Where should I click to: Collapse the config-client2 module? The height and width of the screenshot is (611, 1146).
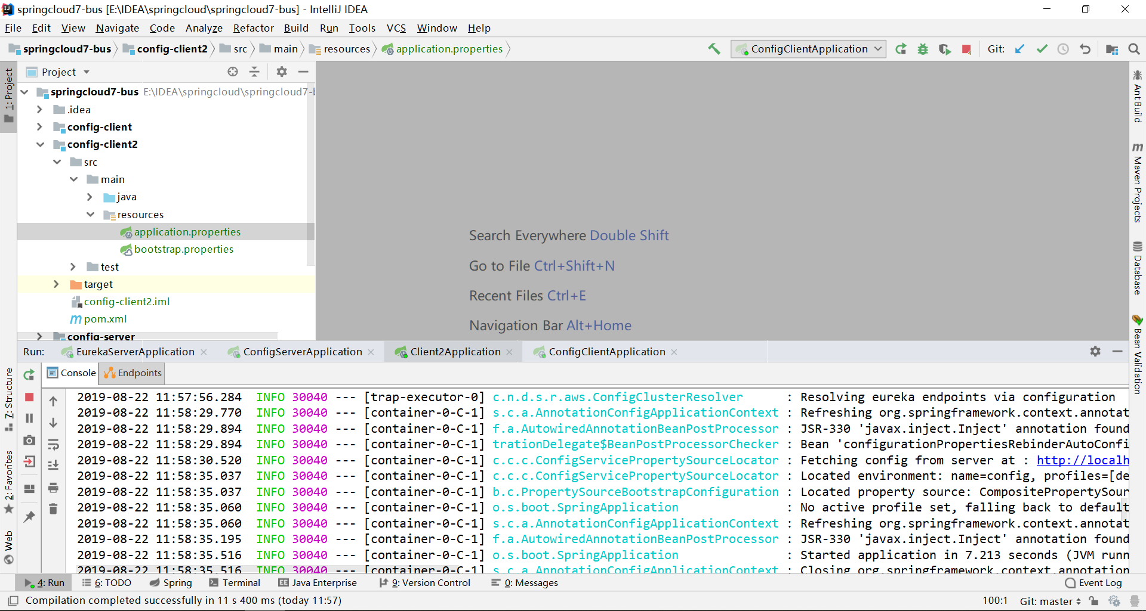(x=40, y=144)
